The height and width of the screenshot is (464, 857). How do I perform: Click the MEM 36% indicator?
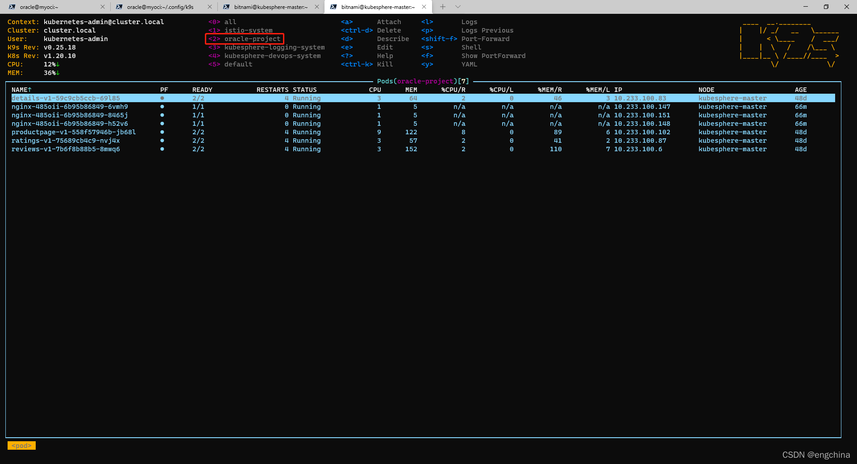click(x=51, y=73)
